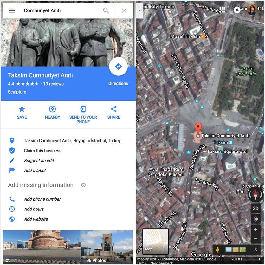Zoom out with the minus button

pos(255,239)
